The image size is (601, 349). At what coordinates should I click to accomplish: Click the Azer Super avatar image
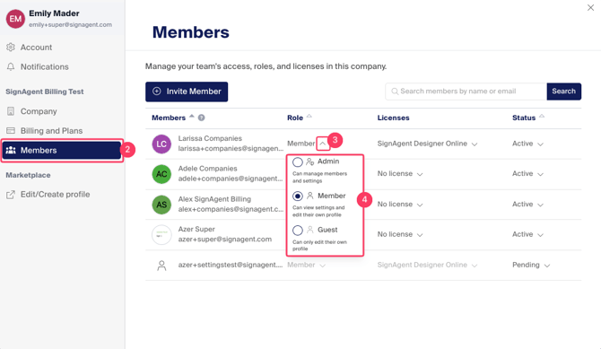click(161, 235)
